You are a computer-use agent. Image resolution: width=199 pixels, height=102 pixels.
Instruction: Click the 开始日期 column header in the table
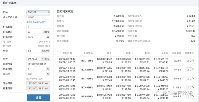(67, 53)
